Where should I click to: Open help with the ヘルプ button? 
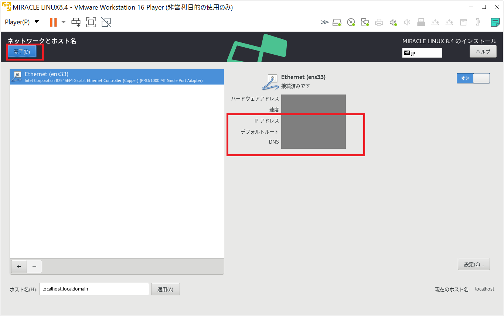click(x=483, y=51)
